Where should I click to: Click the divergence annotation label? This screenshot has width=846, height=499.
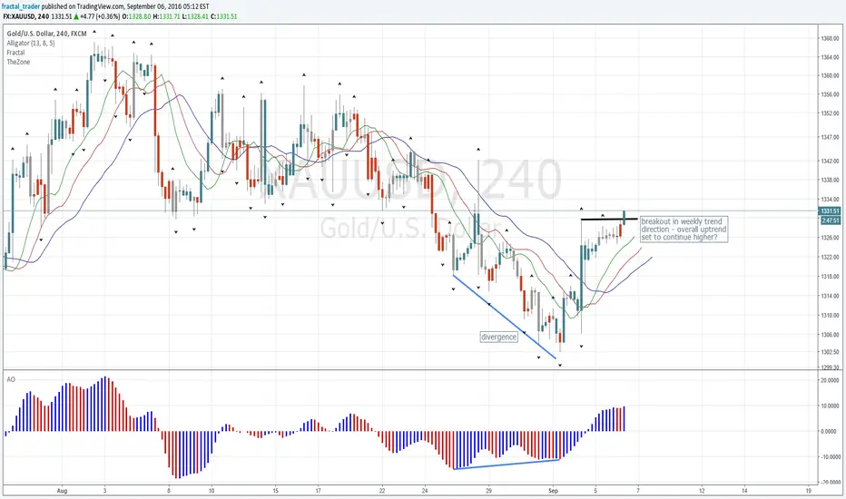(x=498, y=338)
